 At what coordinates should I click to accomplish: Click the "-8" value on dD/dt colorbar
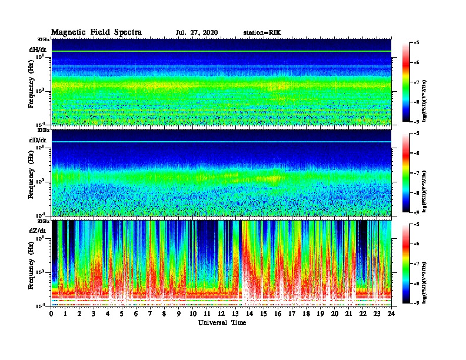point(417,193)
